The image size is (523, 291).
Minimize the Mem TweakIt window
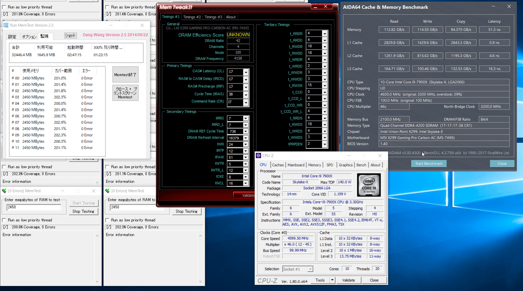tap(315, 7)
